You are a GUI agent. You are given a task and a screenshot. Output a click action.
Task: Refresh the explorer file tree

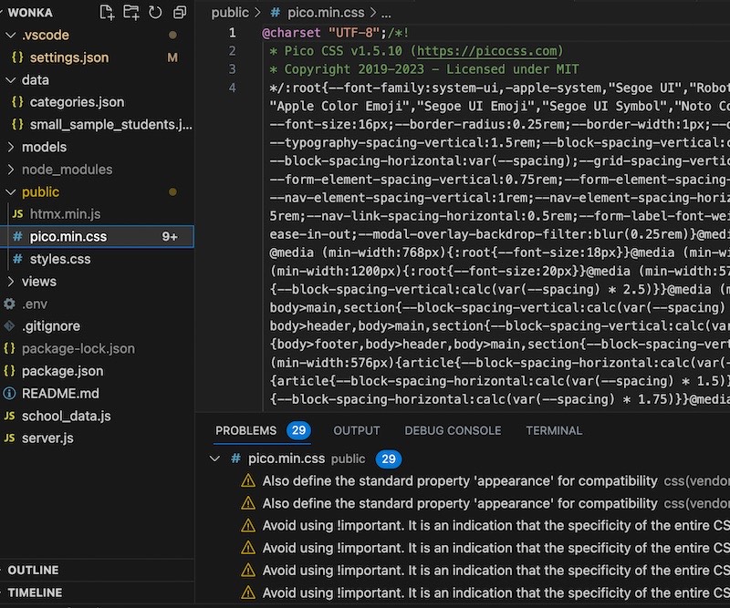click(x=155, y=13)
